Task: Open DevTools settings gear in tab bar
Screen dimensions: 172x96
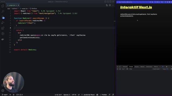Action: [167, 67]
